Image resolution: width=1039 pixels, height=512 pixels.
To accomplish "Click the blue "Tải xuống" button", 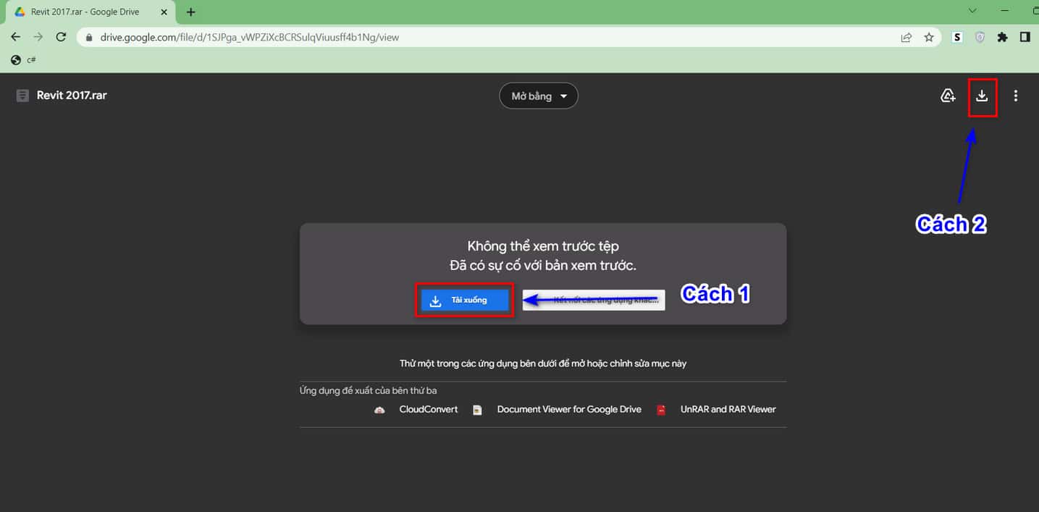I will (465, 301).
